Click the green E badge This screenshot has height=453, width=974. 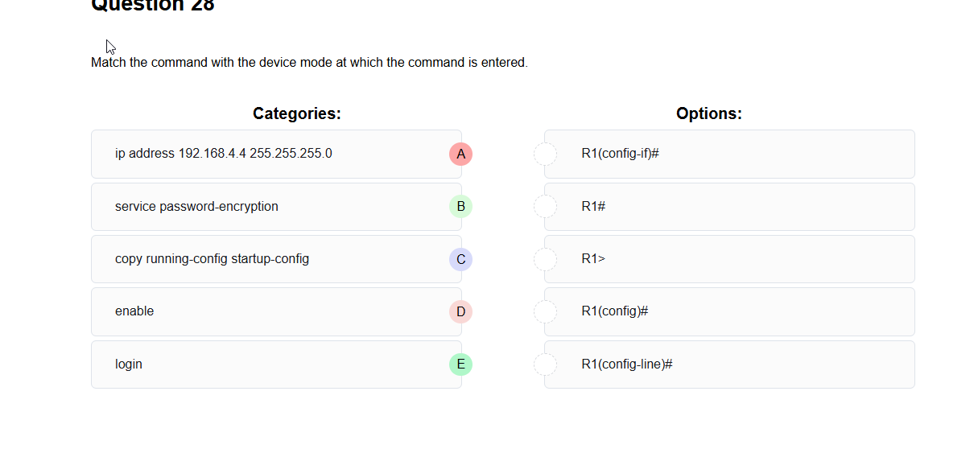(x=460, y=364)
